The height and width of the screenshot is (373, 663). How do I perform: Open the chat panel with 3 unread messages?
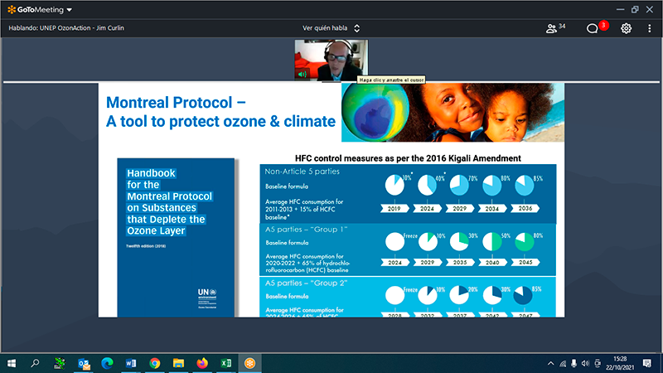[x=594, y=28]
